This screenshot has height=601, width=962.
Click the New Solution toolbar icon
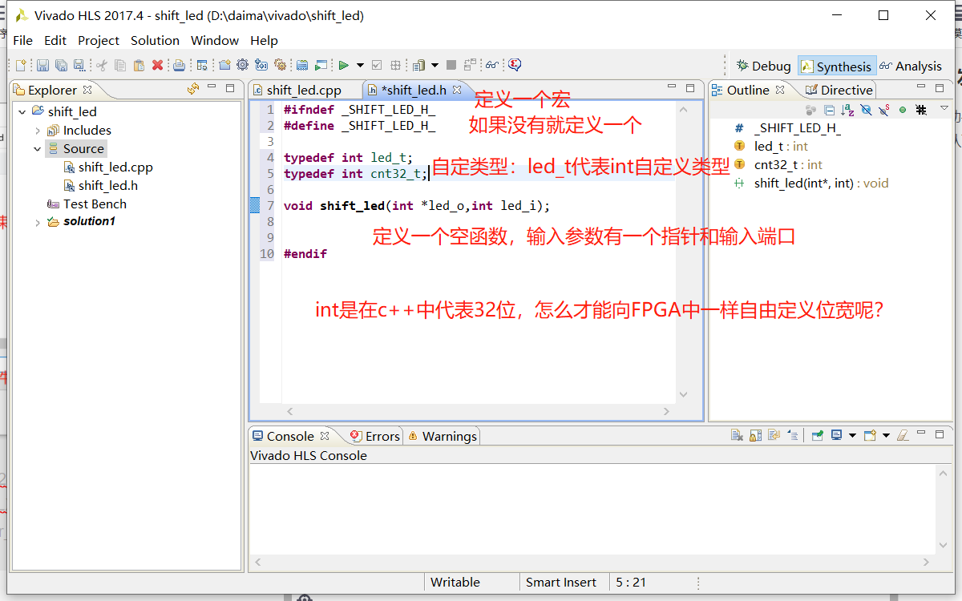pos(224,65)
